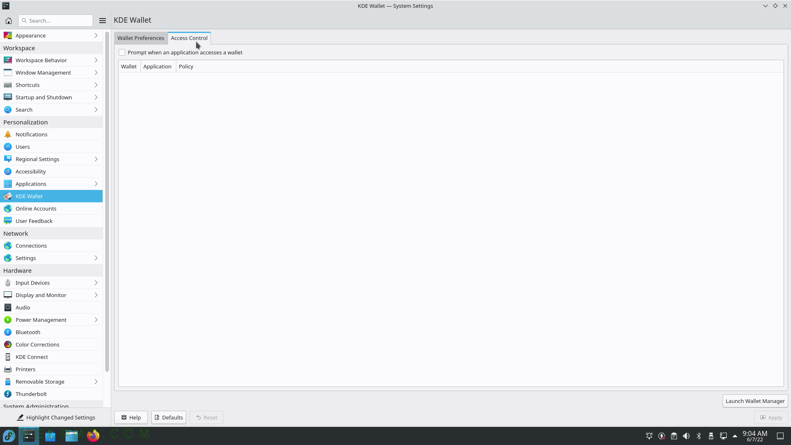Expand the Input Devices chevron
Image resolution: width=791 pixels, height=445 pixels.
point(96,283)
